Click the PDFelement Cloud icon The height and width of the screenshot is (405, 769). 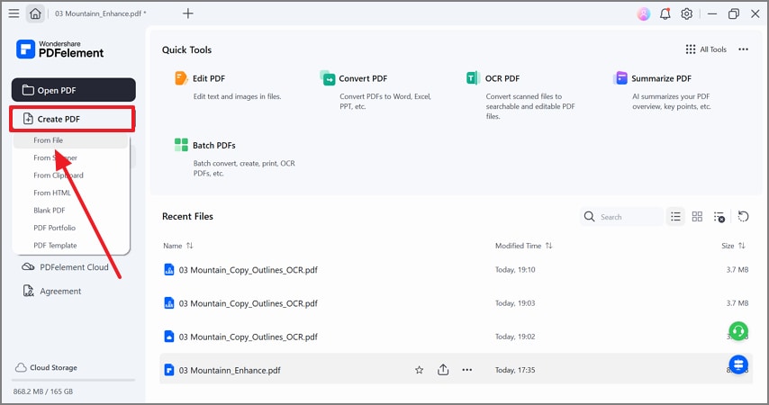pos(28,267)
